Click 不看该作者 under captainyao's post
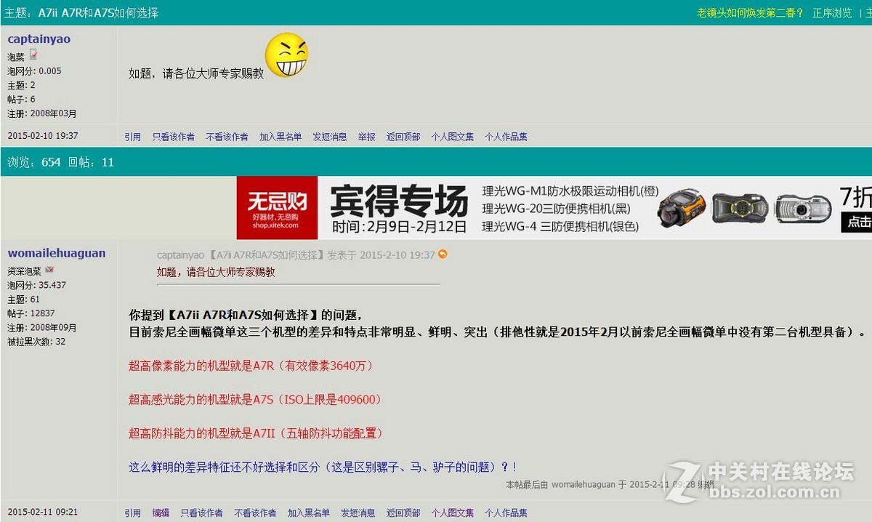 (227, 137)
